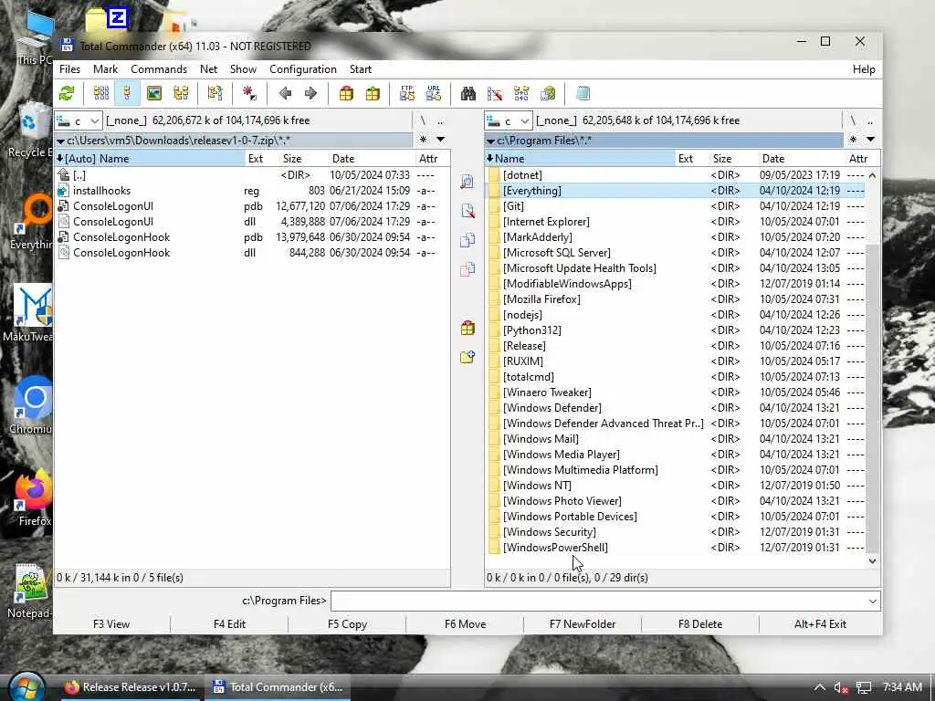Screen dimensions: 935x701
Task: Expand the right path bar triangle
Action: coord(490,141)
